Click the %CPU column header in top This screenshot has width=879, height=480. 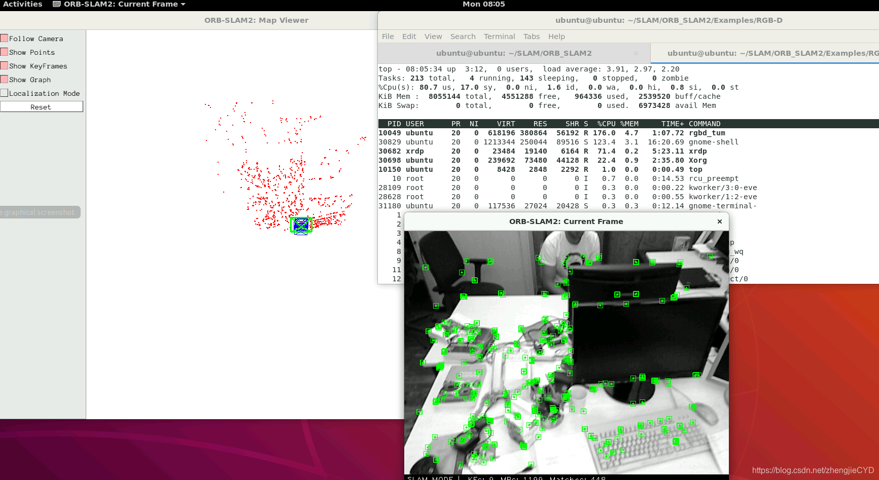point(606,124)
